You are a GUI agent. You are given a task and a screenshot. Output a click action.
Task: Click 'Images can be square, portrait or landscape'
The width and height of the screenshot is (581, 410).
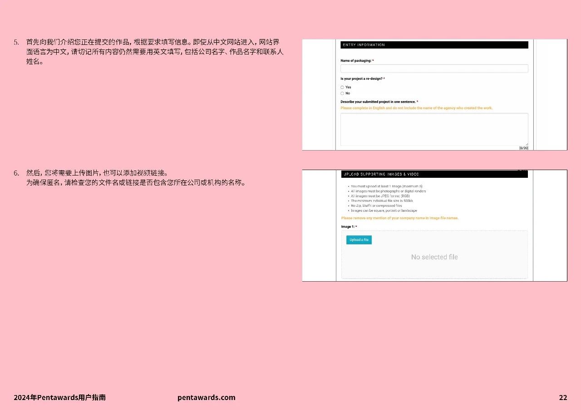tap(384, 210)
